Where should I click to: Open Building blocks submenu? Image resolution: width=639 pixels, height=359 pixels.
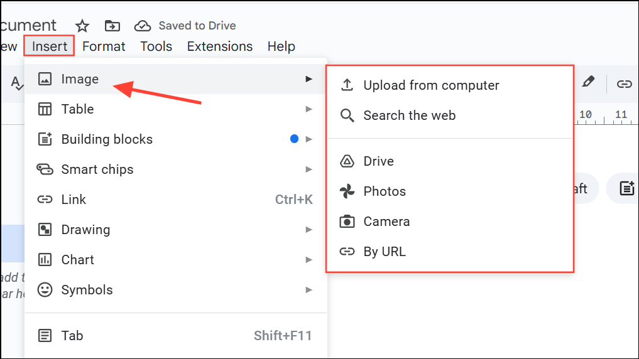click(x=107, y=139)
